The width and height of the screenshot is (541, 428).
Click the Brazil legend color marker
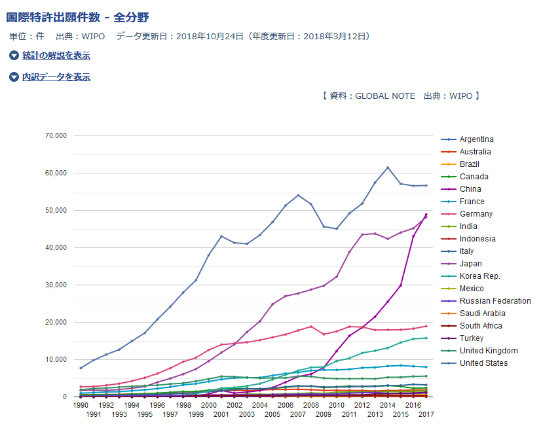click(448, 164)
